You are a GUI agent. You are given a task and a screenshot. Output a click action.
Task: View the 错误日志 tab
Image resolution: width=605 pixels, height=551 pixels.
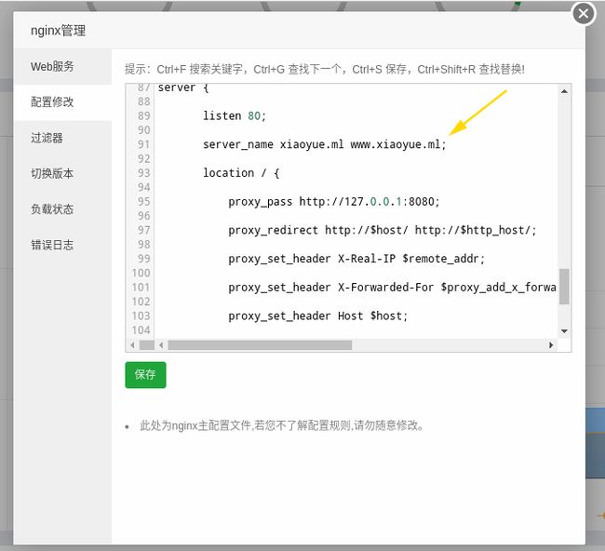(x=62, y=245)
